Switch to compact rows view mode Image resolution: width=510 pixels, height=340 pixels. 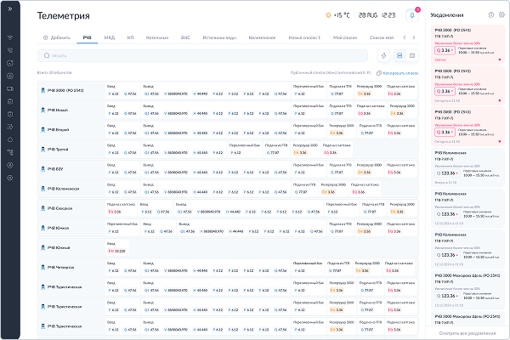(399, 55)
